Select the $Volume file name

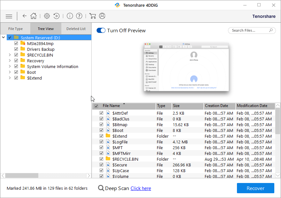click(x=120, y=176)
